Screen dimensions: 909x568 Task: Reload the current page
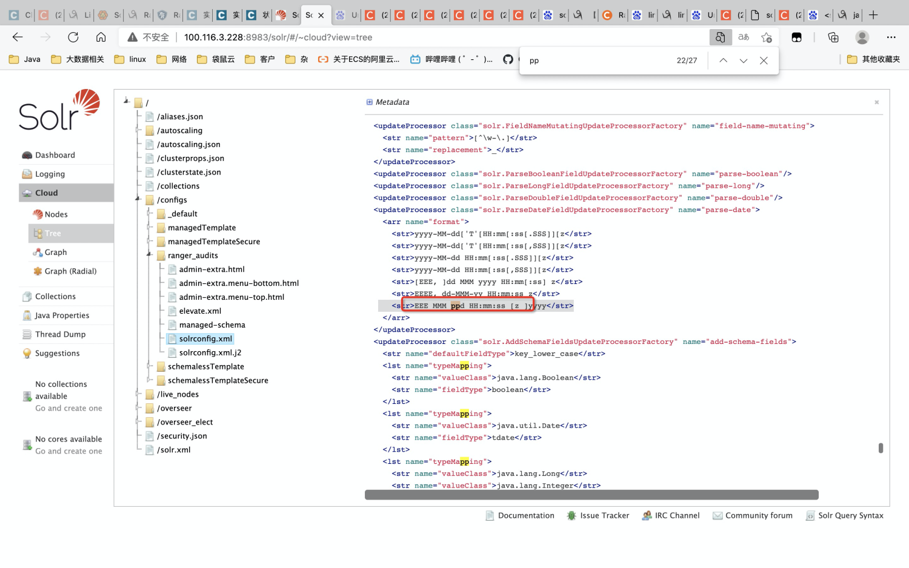(73, 37)
